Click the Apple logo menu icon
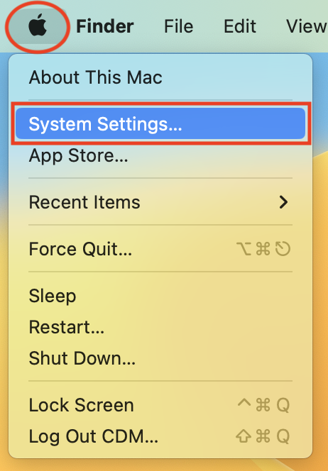 click(38, 26)
